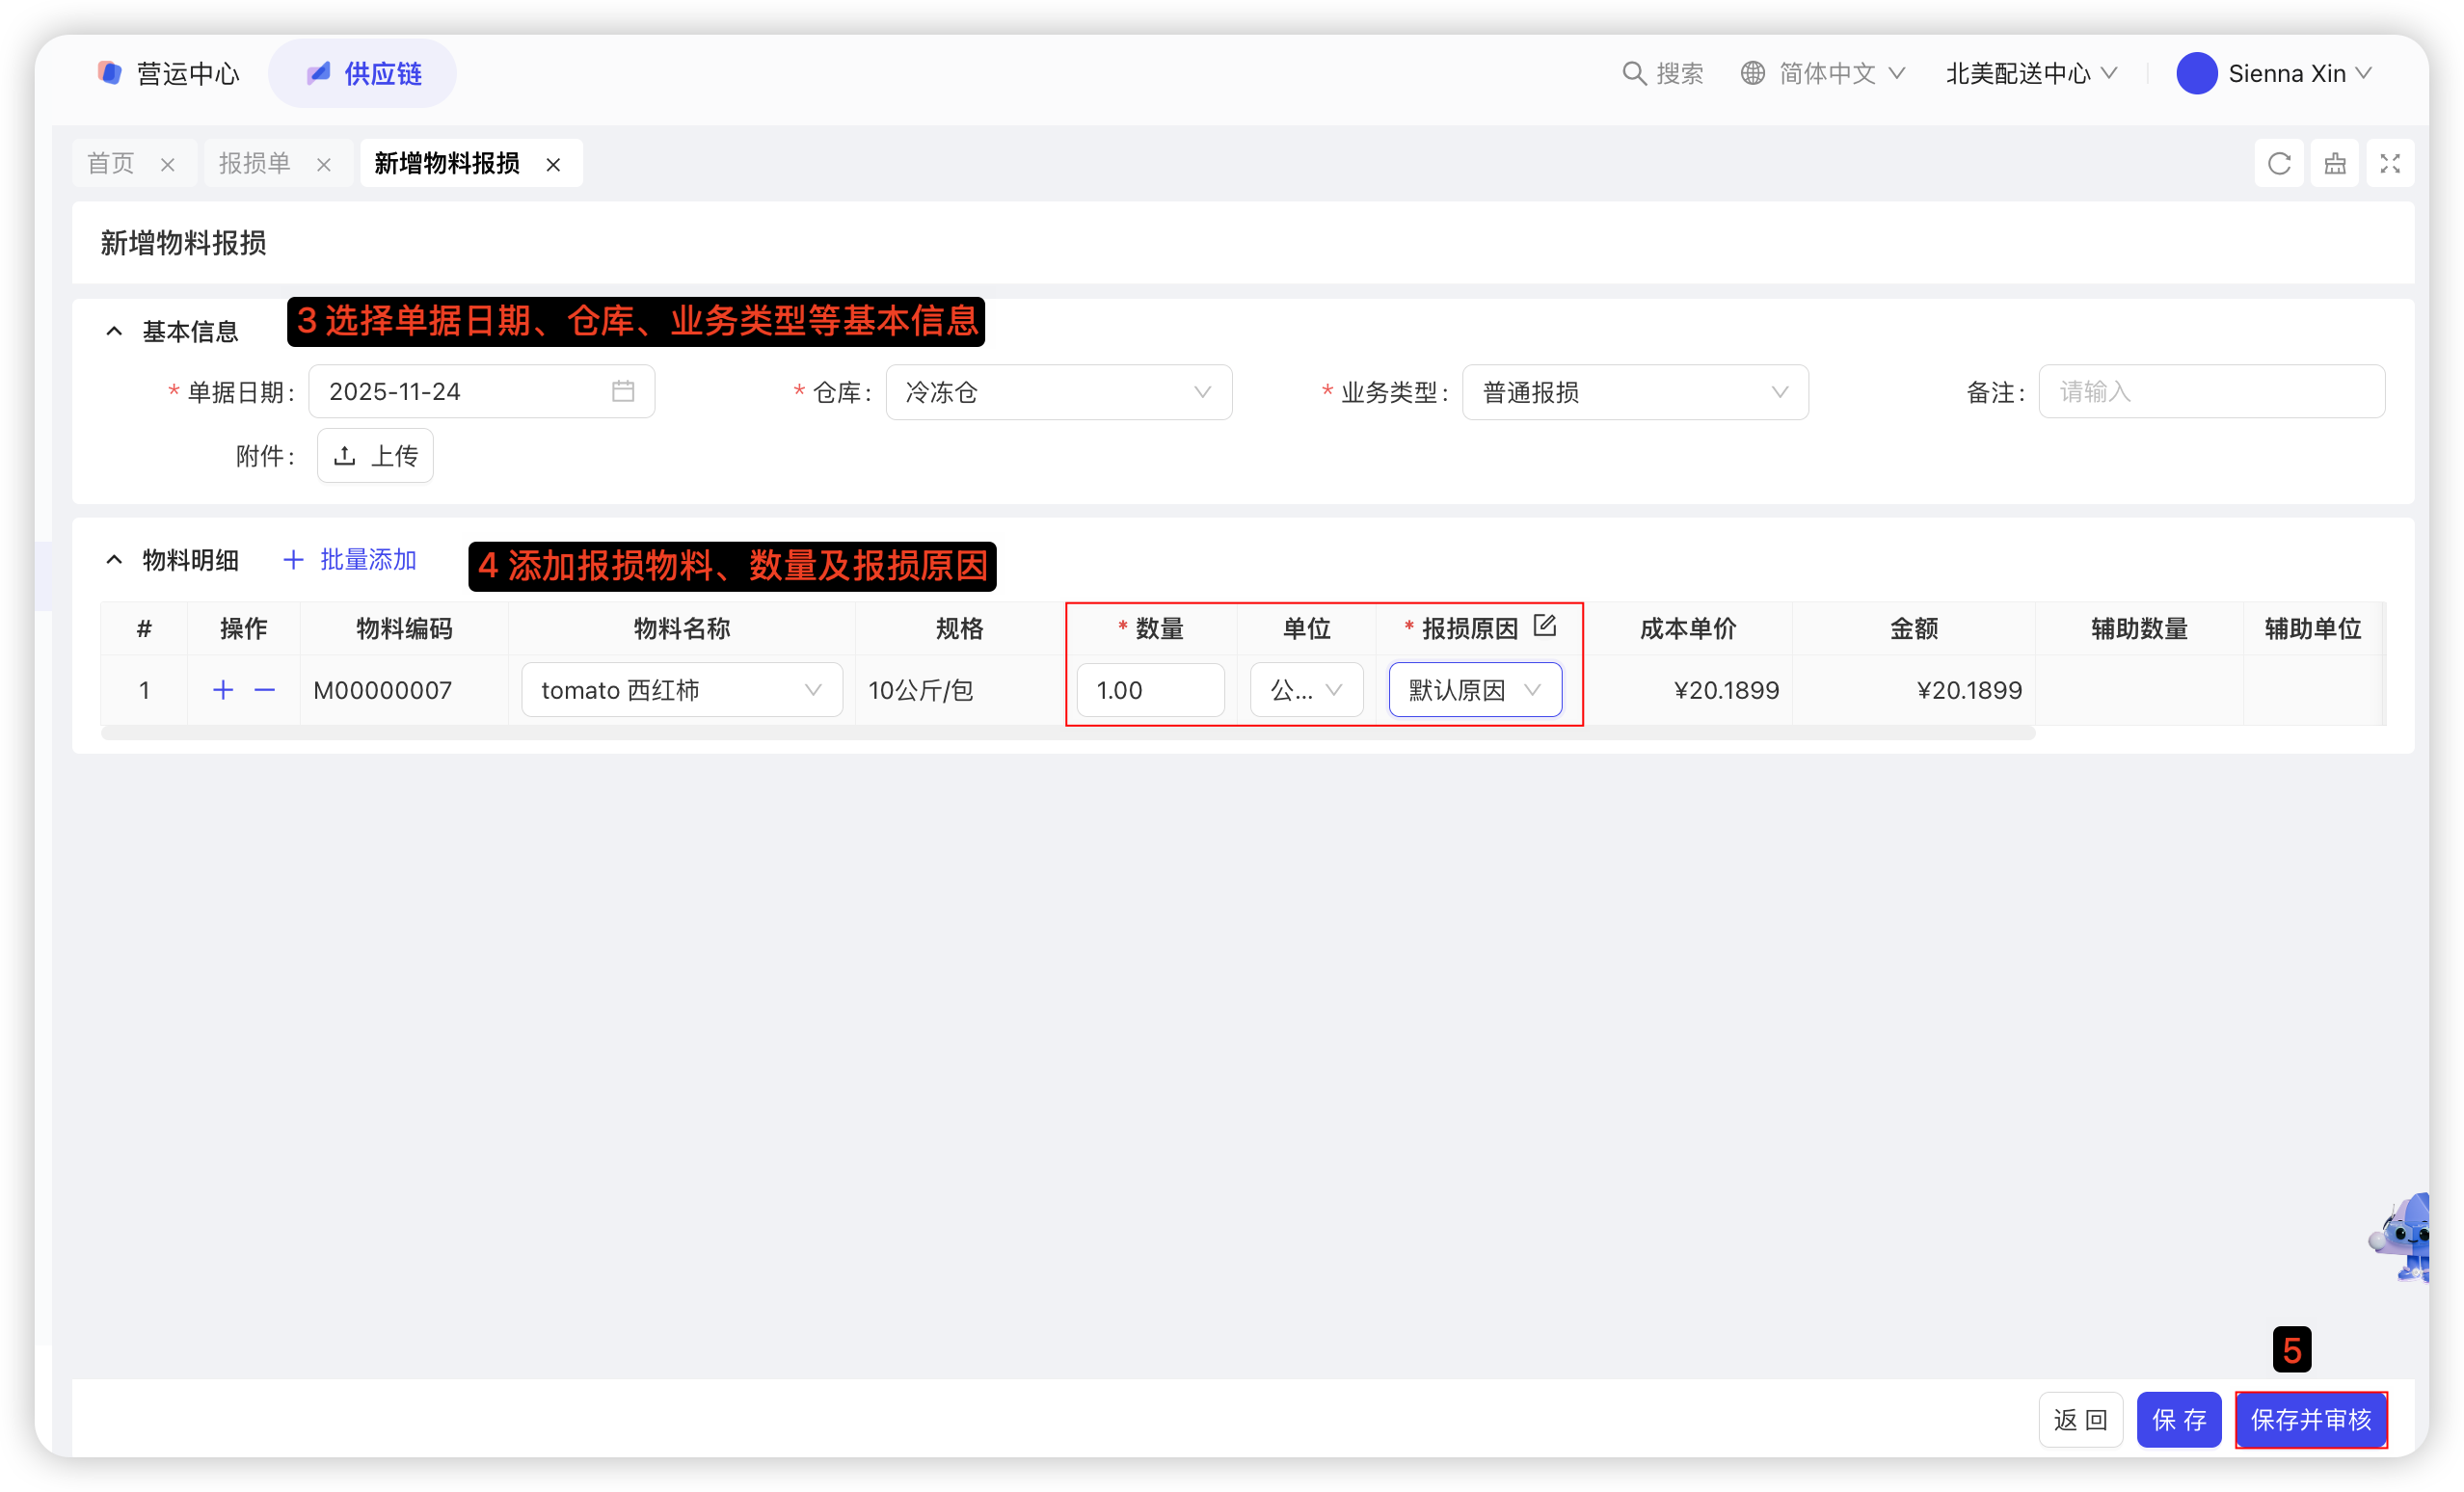Switch to the 首页 tab
Image resolution: width=2464 pixels, height=1492 pixels.
point(111,163)
